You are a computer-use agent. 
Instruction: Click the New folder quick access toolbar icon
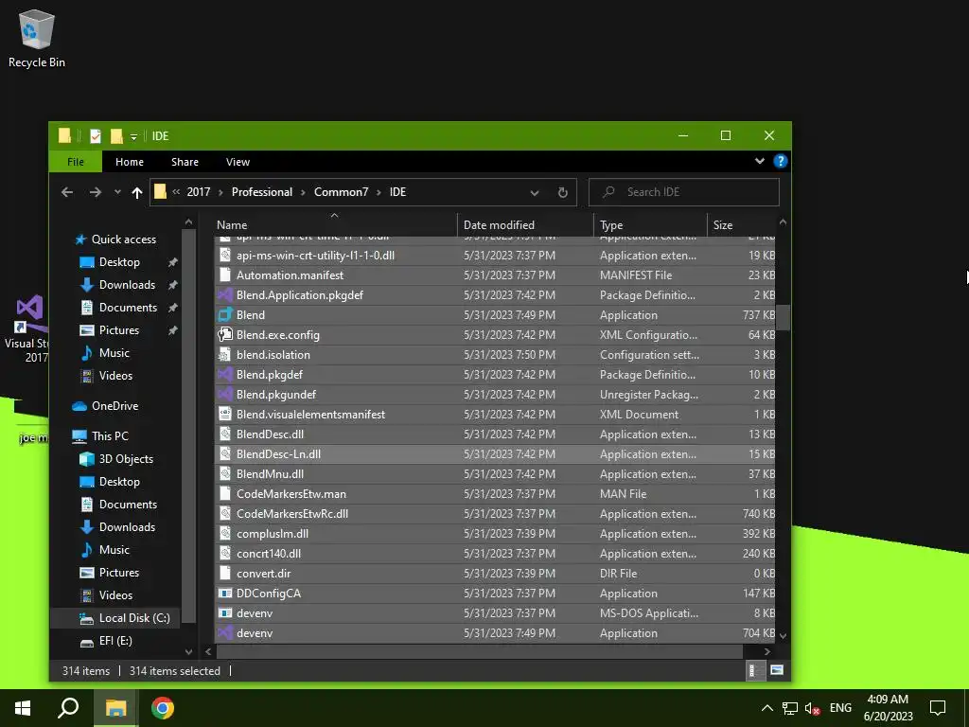(116, 136)
